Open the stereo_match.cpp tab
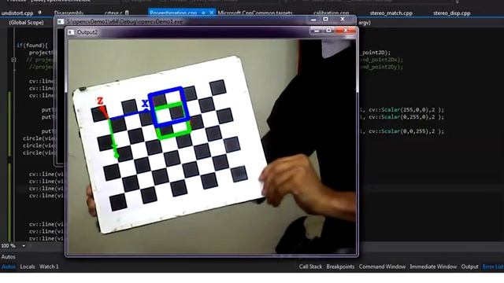The image size is (504, 283). tap(391, 13)
